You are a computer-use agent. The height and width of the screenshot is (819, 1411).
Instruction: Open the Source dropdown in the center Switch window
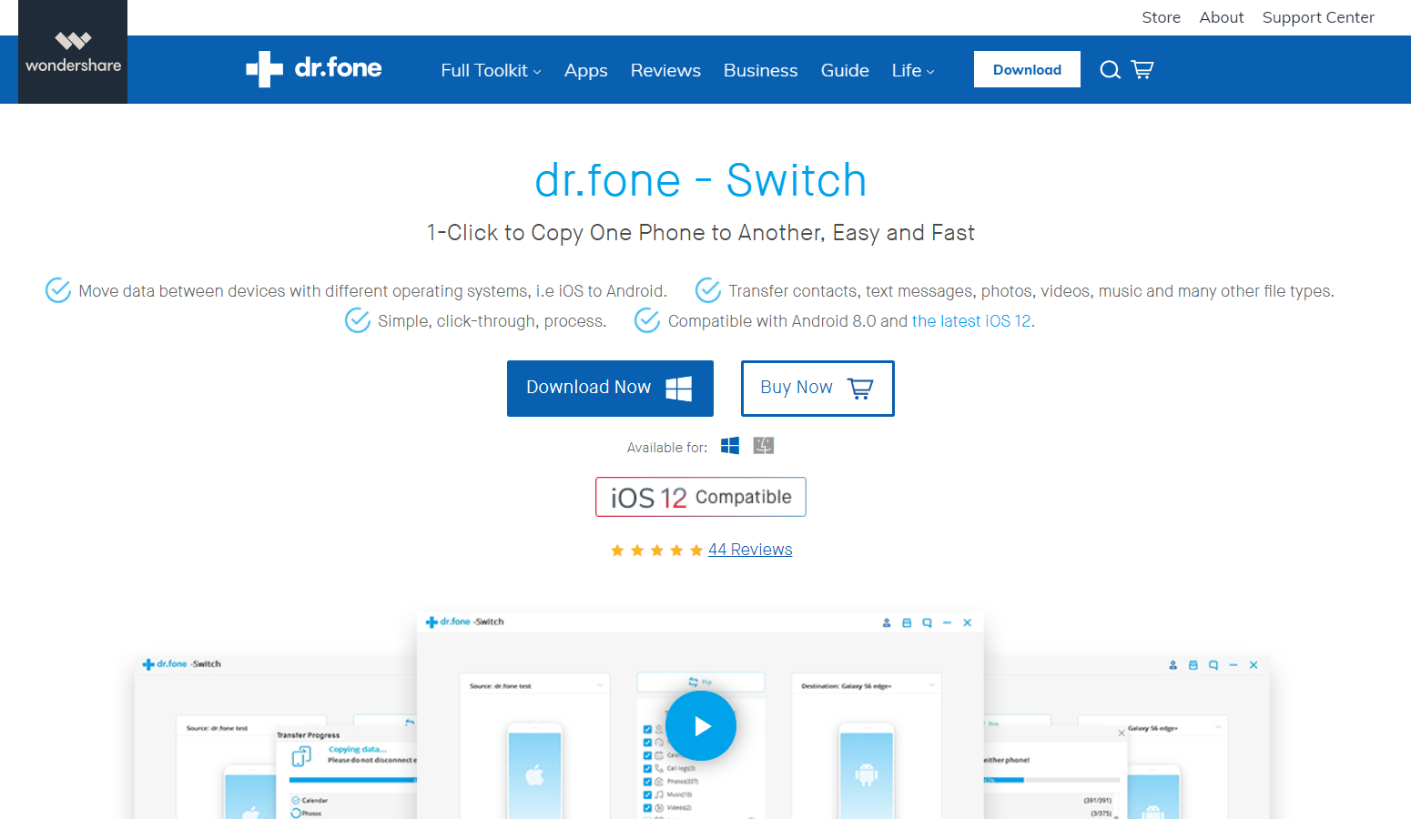tap(535, 685)
